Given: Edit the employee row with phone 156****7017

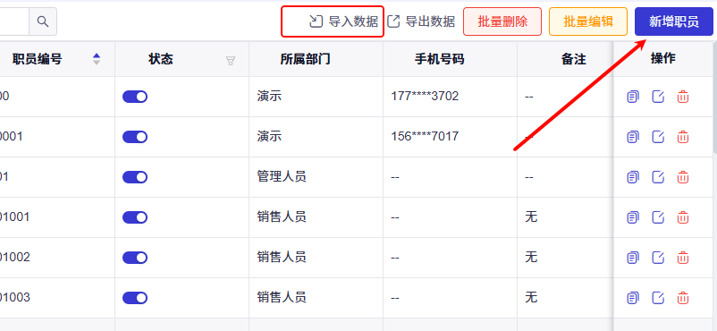Looking at the screenshot, I should click(x=658, y=137).
